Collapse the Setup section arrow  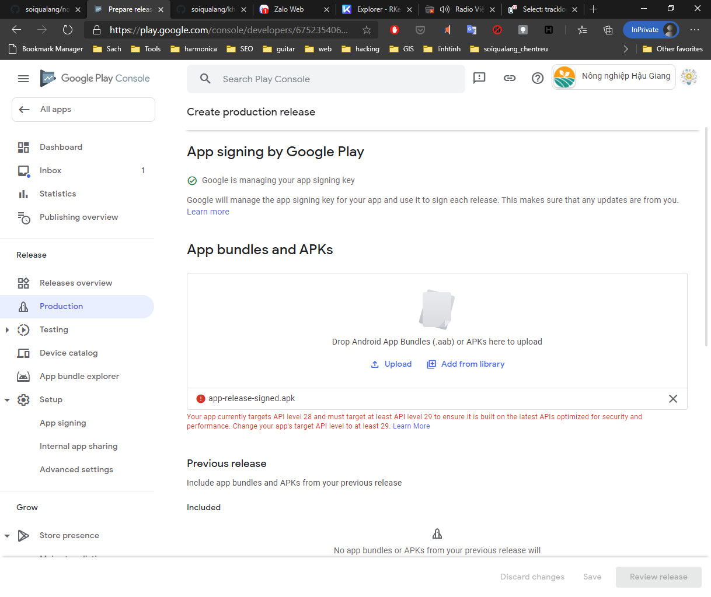click(x=7, y=400)
